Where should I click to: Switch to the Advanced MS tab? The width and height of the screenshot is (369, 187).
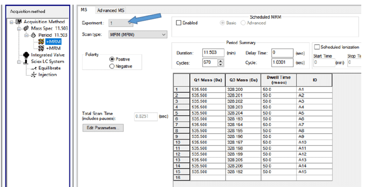(x=110, y=11)
